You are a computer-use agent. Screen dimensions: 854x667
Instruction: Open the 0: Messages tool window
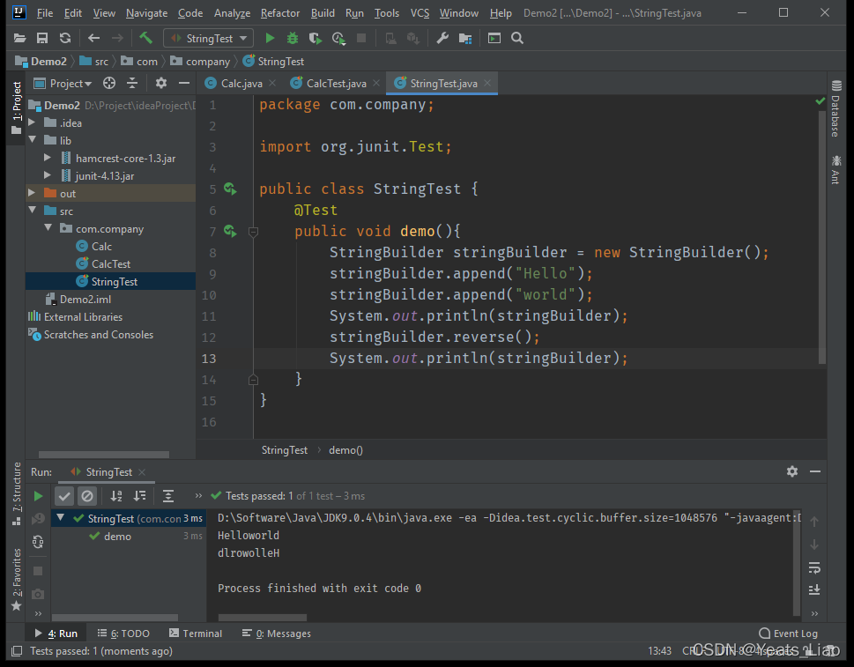coord(276,634)
